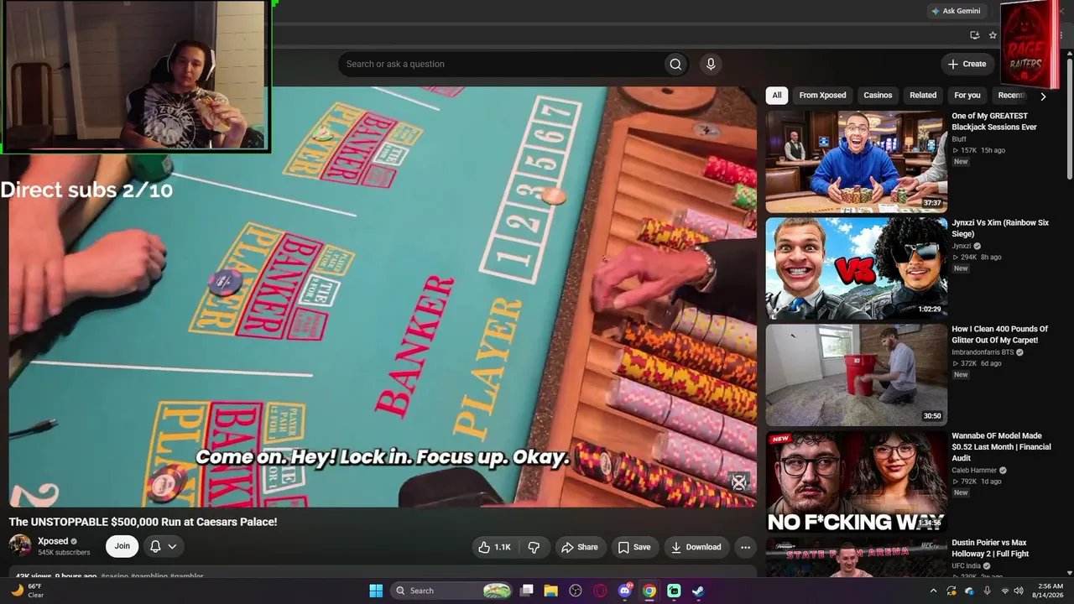The image size is (1074, 604).
Task: Open video titled One of My GREATEST Blackjack Sessions
Action: coord(993,122)
